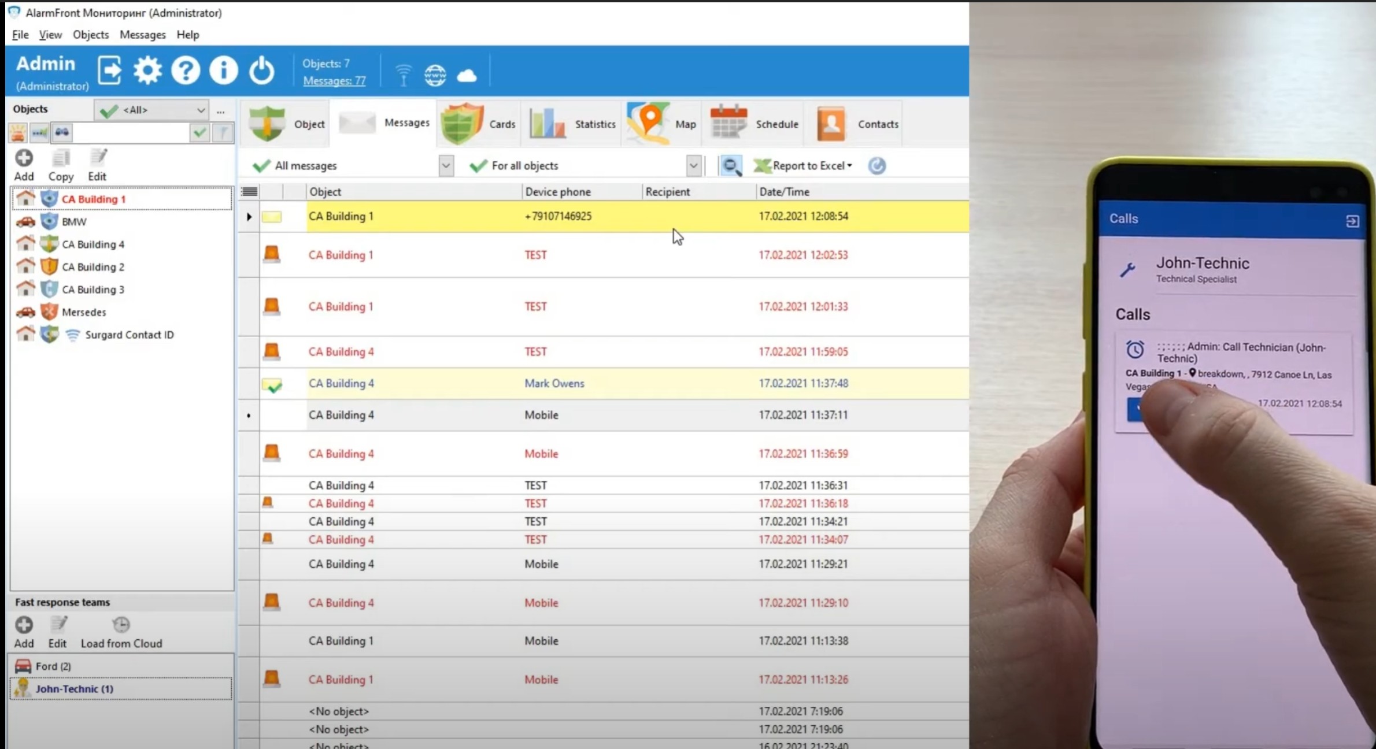Viewport: 1376px width, 749px height.
Task: Click the logout user icon in header
Action: coord(109,71)
